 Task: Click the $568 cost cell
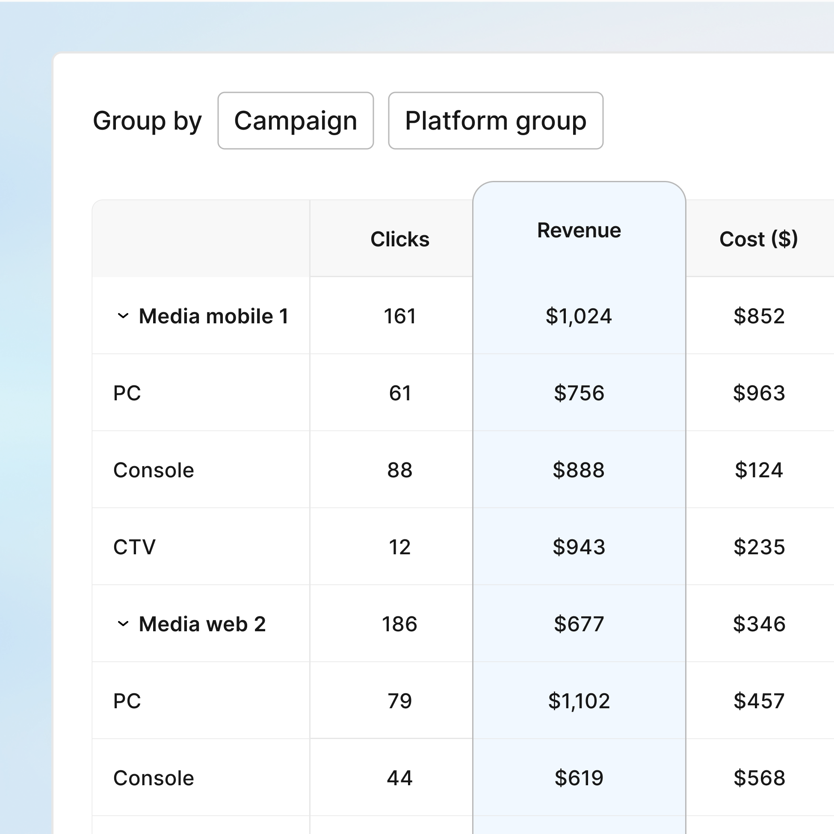[758, 778]
